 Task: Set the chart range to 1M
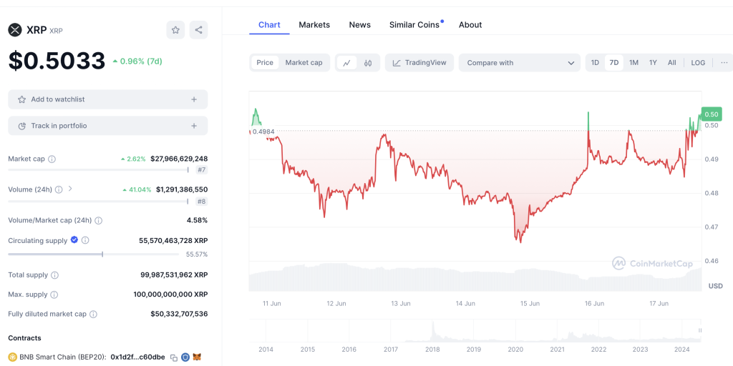634,63
